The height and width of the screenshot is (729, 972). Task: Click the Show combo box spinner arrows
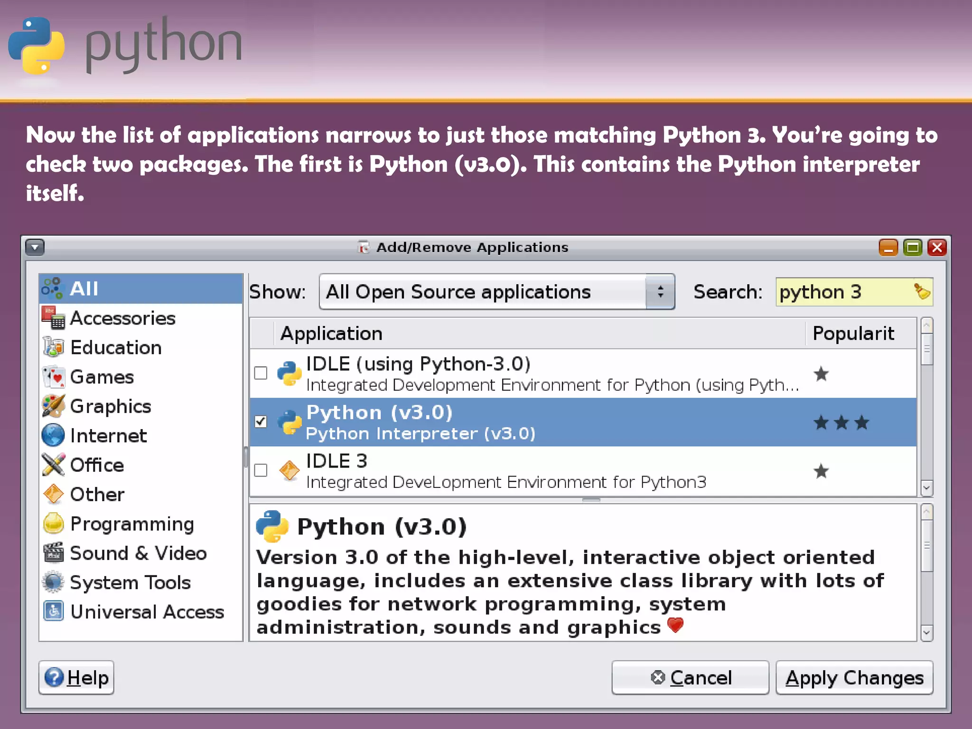coord(660,291)
